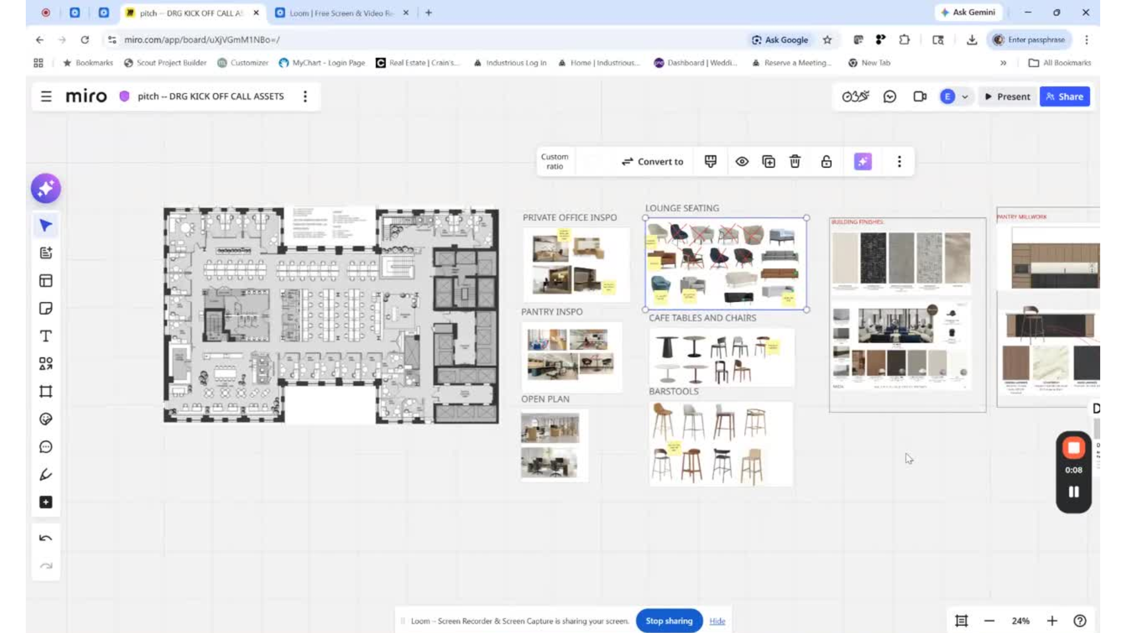
Task: Open activities and timer tools
Action: [x=855, y=97]
